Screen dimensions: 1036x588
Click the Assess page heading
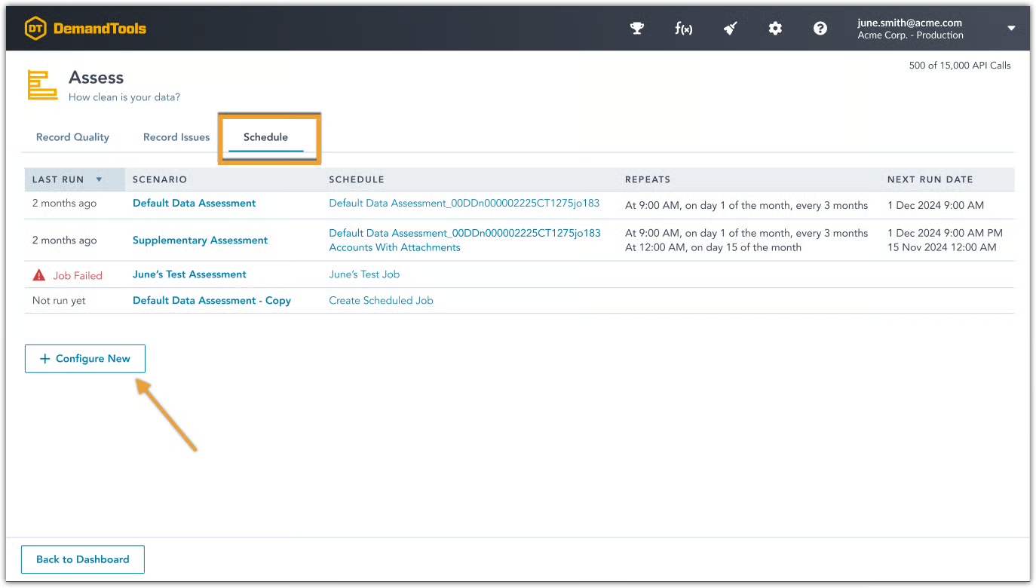(x=96, y=78)
